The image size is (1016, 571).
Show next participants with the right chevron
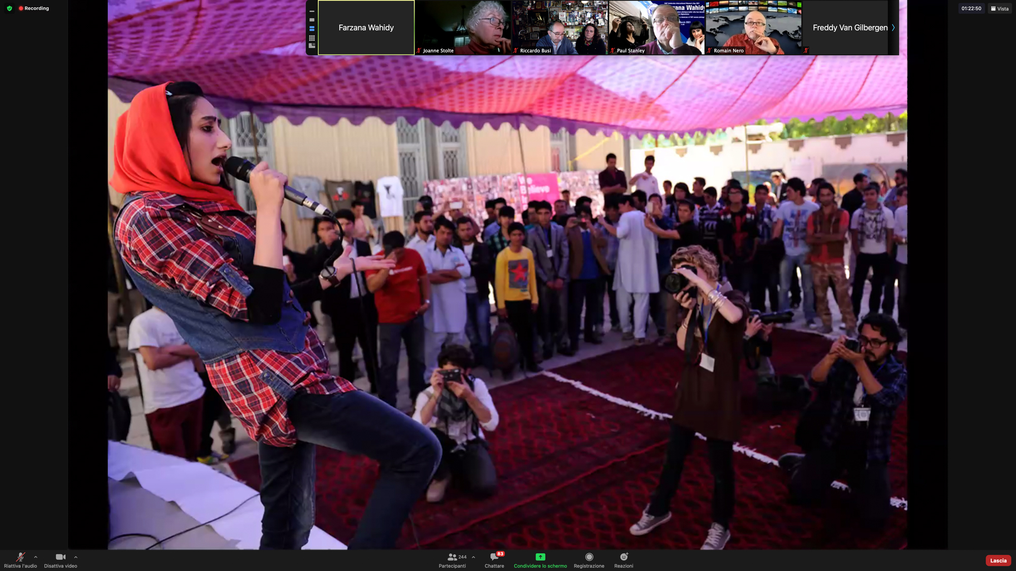click(893, 27)
